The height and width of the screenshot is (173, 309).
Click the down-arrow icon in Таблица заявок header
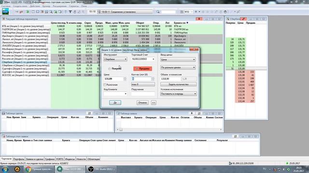point(192,113)
